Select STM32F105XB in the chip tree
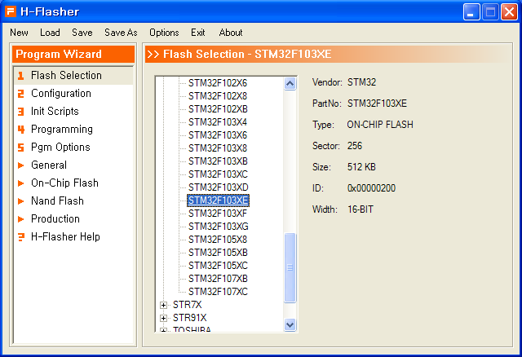 (218, 253)
